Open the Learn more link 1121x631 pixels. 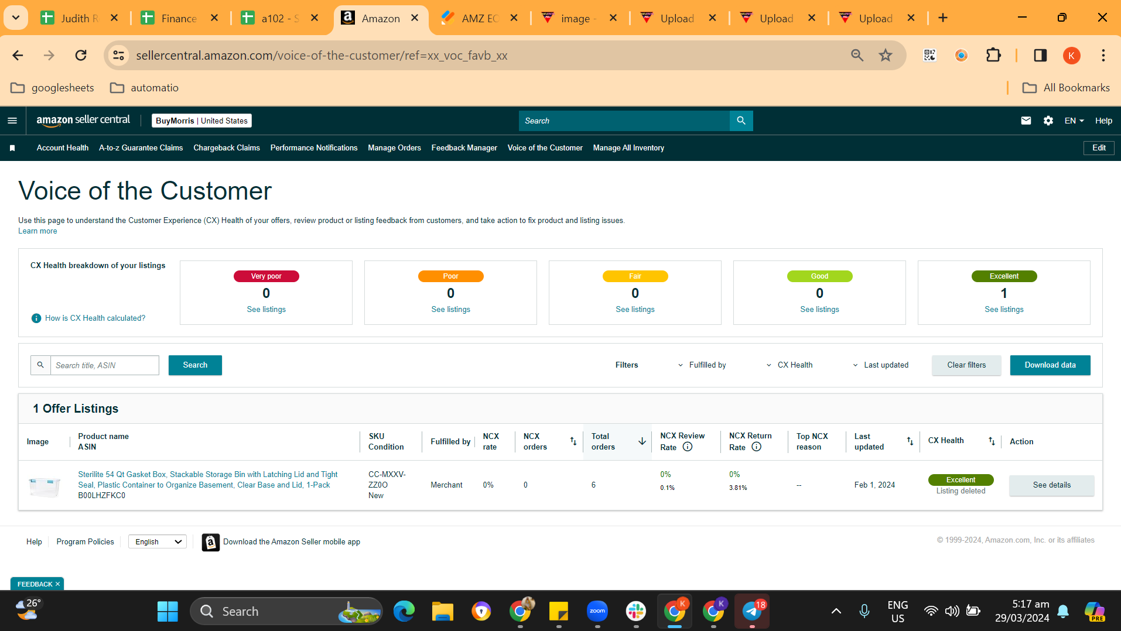point(37,231)
